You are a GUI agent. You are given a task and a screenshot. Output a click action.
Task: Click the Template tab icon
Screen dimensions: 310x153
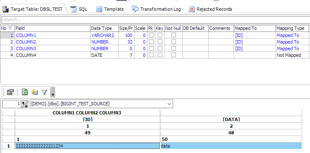tap(99, 9)
